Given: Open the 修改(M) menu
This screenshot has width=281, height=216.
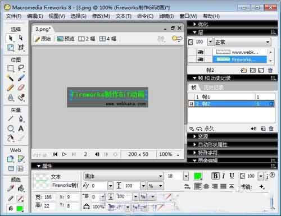Looking at the screenshot, I should coord(101,16).
